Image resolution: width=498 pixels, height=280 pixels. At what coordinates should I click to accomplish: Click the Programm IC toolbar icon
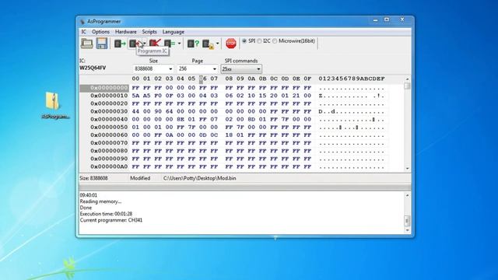pos(135,44)
